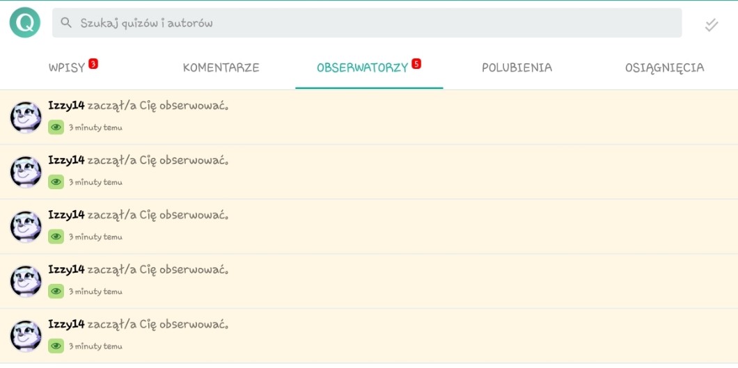Click the green Q home logo

point(24,23)
